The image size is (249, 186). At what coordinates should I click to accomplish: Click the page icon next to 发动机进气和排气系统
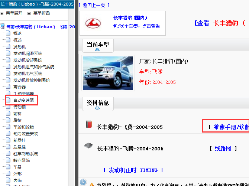click(x=8, y=66)
